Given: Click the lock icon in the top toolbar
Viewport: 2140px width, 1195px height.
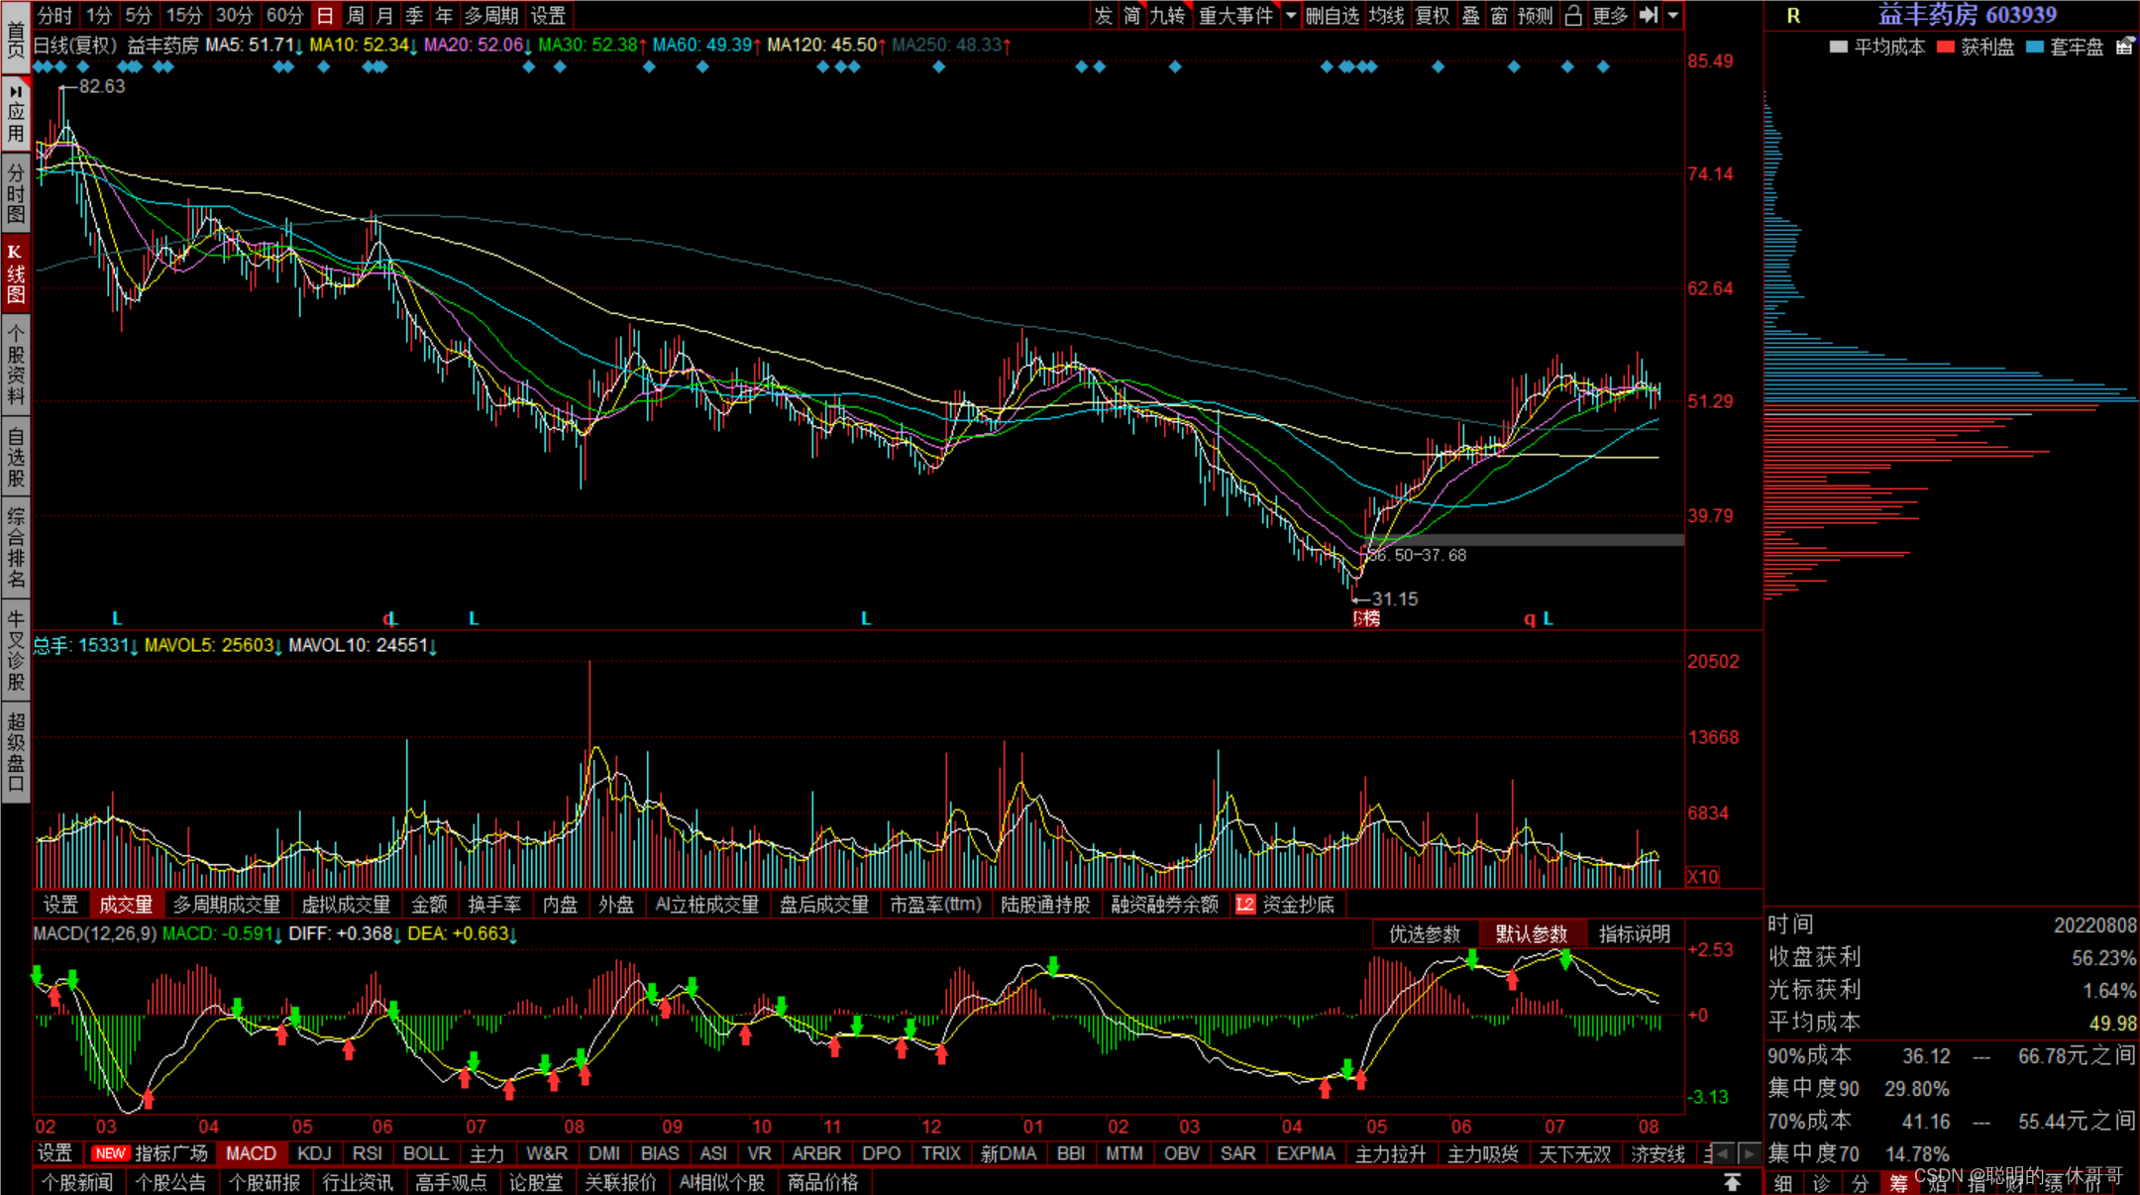Looking at the screenshot, I should [1573, 15].
